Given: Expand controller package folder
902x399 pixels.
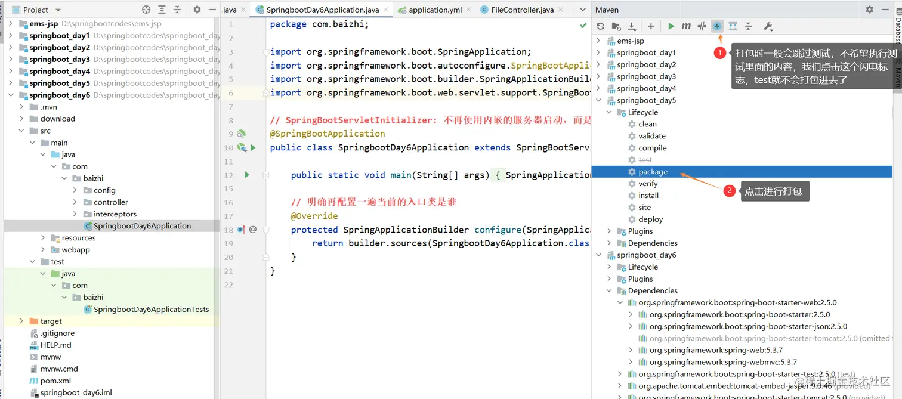Looking at the screenshot, I should coord(75,202).
